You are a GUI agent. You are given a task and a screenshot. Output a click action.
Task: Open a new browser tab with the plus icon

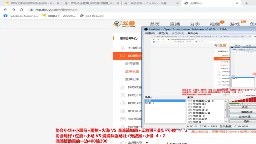tap(247, 3)
